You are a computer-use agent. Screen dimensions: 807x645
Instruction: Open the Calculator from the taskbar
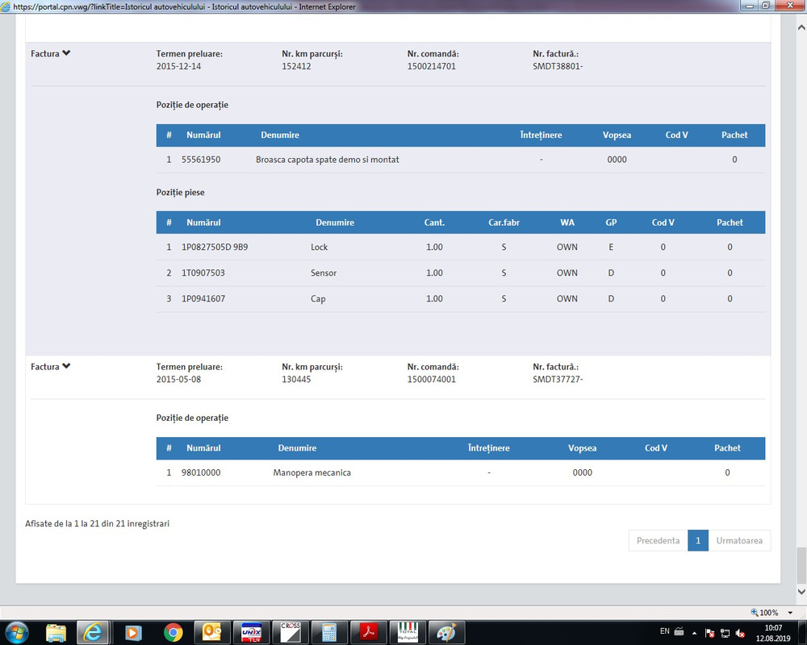point(329,632)
